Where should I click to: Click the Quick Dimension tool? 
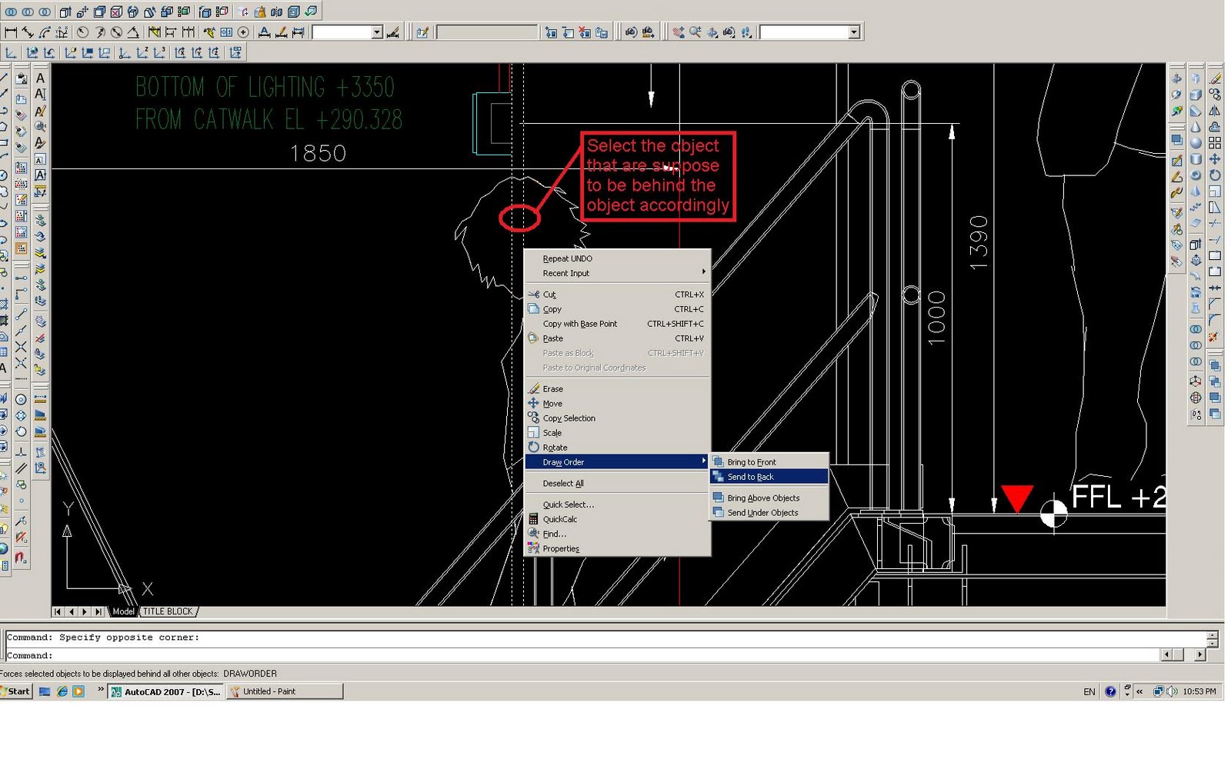click(x=155, y=32)
